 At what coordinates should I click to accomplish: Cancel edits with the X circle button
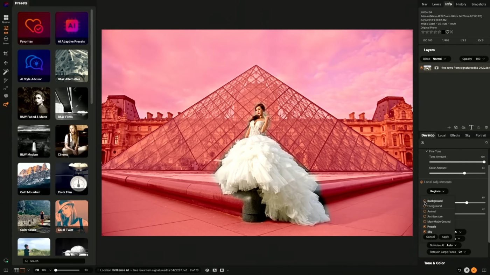click(467, 270)
